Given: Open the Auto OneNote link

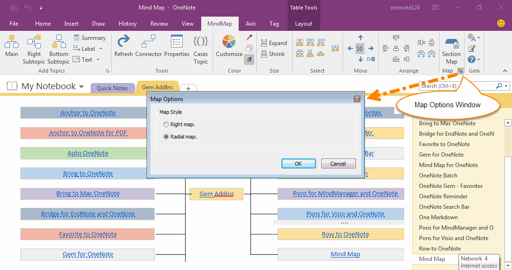Looking at the screenshot, I should coord(88,153).
